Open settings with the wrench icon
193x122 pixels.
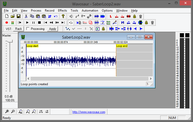89,16
